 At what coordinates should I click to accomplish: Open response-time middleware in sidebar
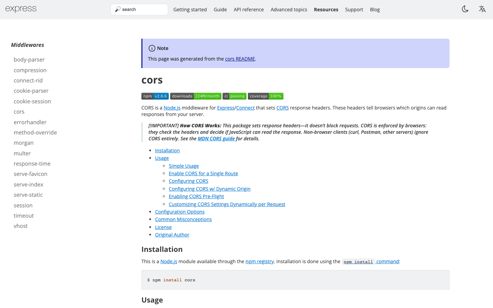[x=32, y=164]
